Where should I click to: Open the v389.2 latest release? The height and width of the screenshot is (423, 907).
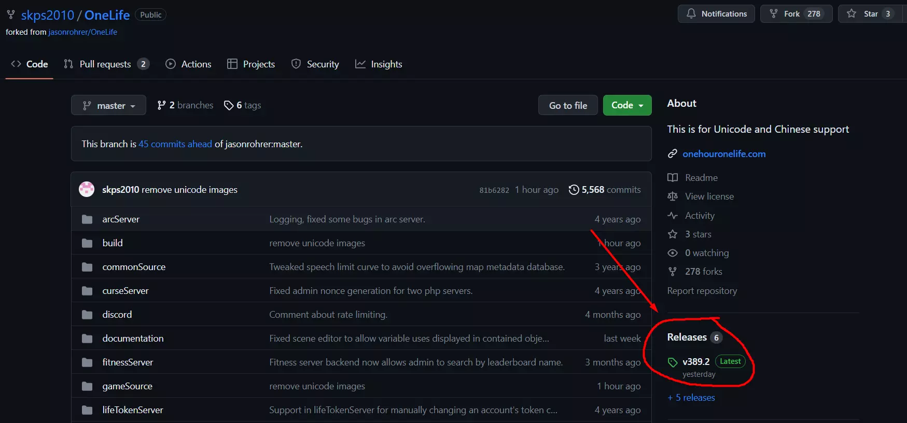point(696,362)
